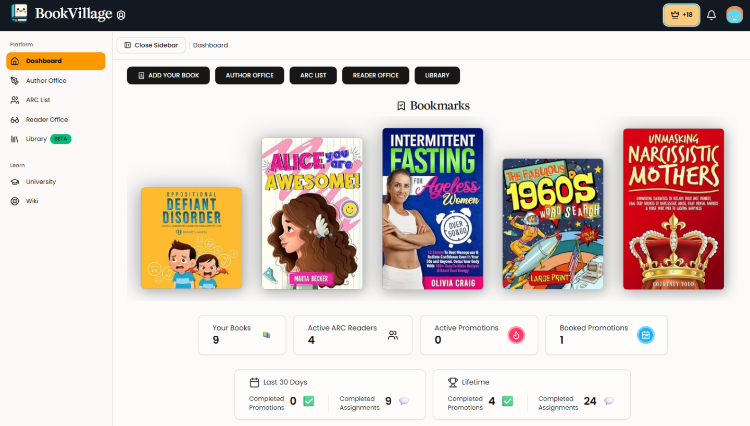The width and height of the screenshot is (750, 426).
Task: Click the Active ARC Readers people icon
Action: point(393,335)
